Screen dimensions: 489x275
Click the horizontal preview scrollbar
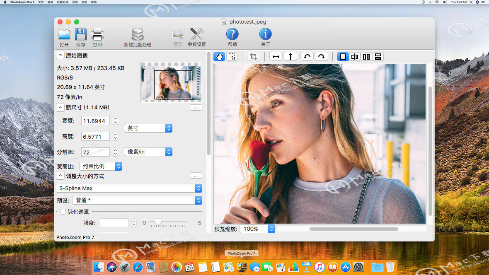click(353, 229)
